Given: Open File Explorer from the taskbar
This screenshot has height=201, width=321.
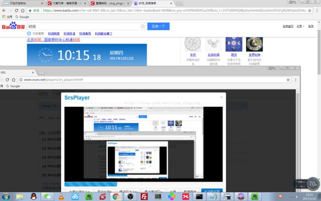Looking at the screenshot, I should point(20,197).
